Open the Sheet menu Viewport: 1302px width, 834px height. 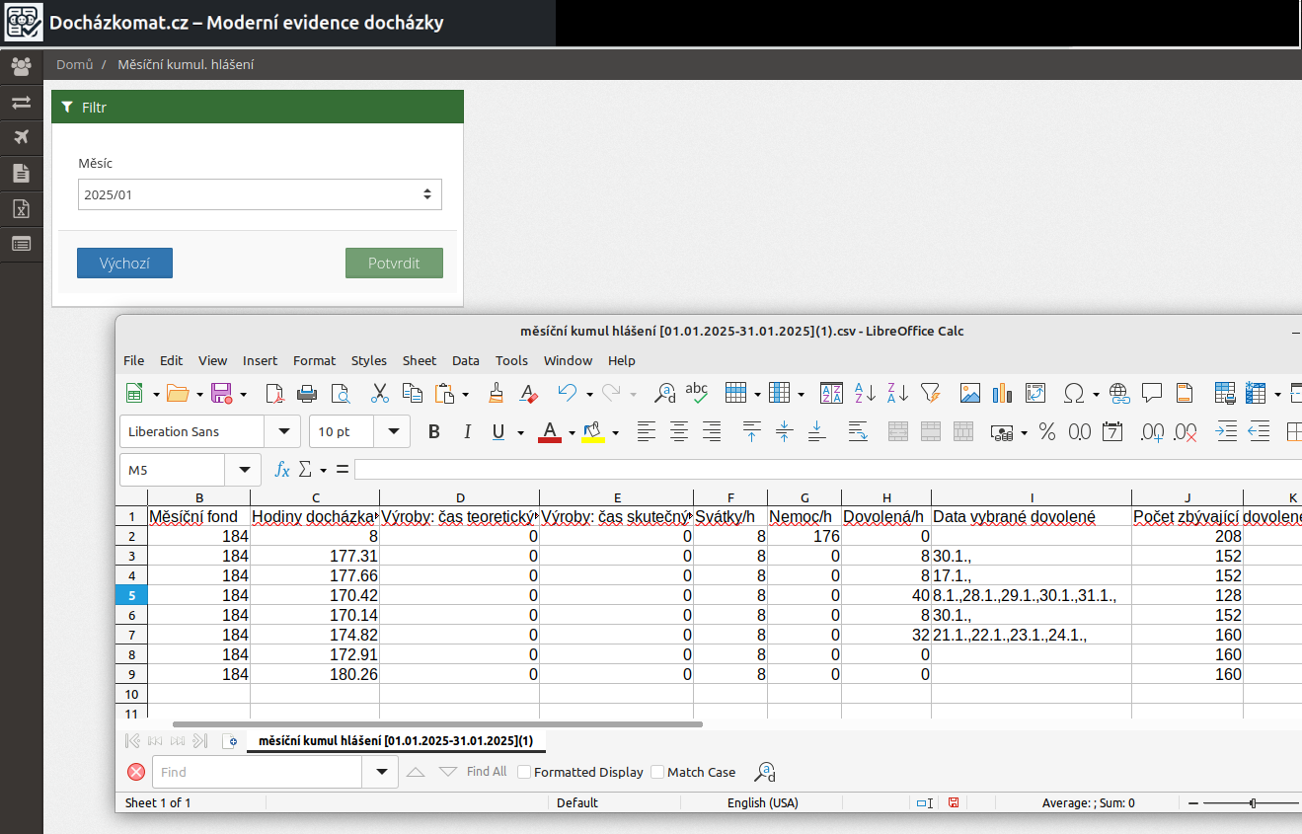[x=420, y=360]
